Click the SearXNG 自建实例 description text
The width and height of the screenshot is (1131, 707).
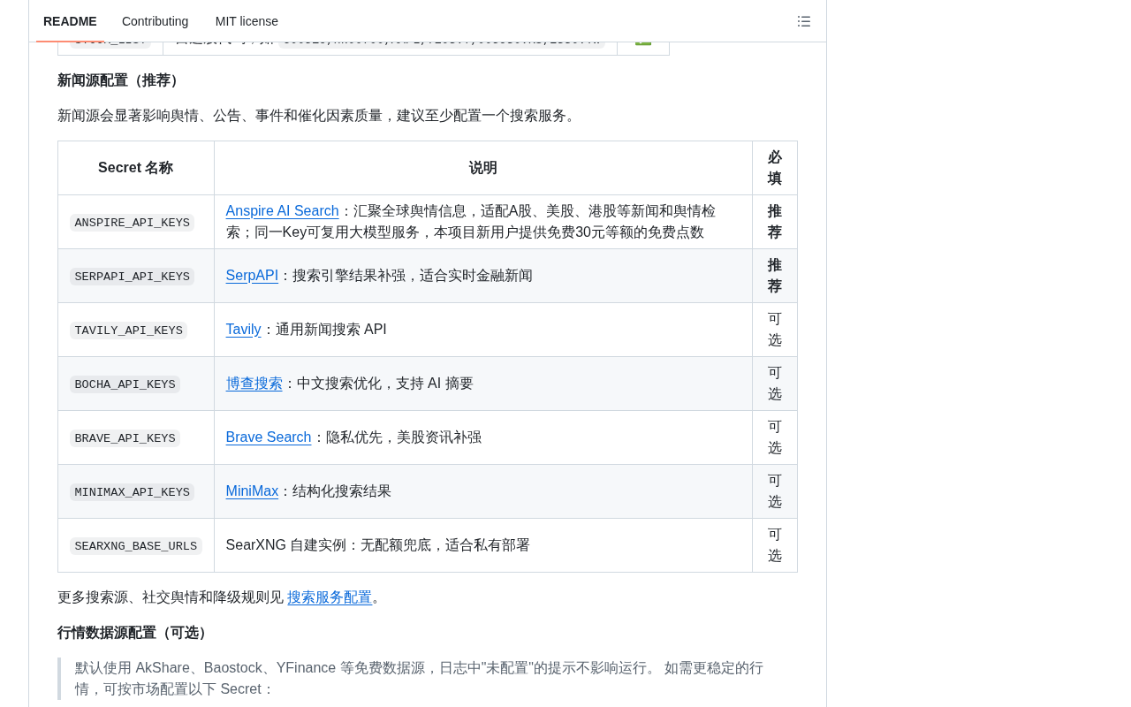(x=378, y=545)
